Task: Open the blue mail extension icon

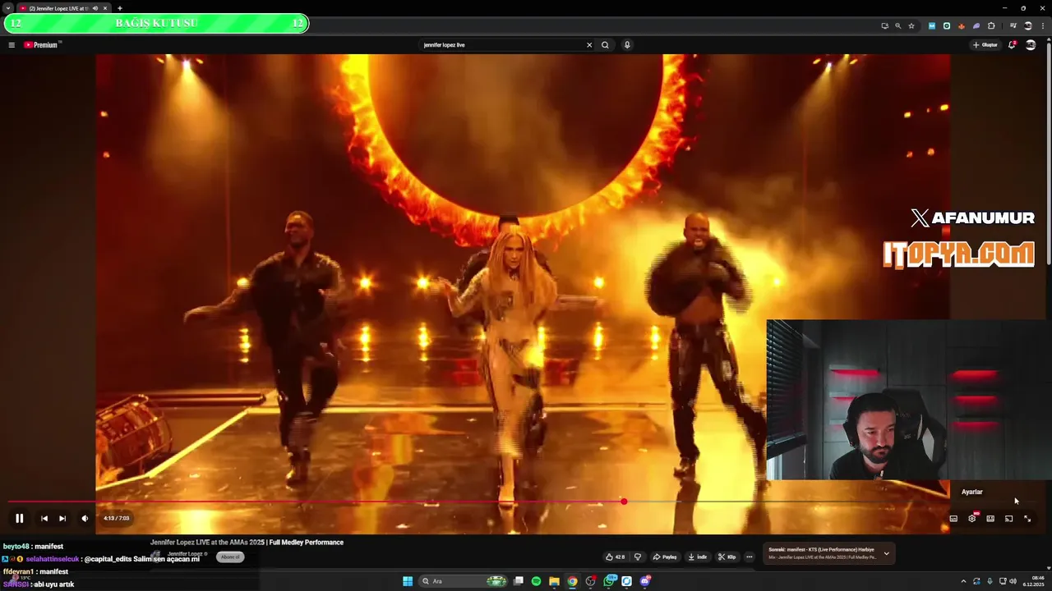Action: coord(932,25)
